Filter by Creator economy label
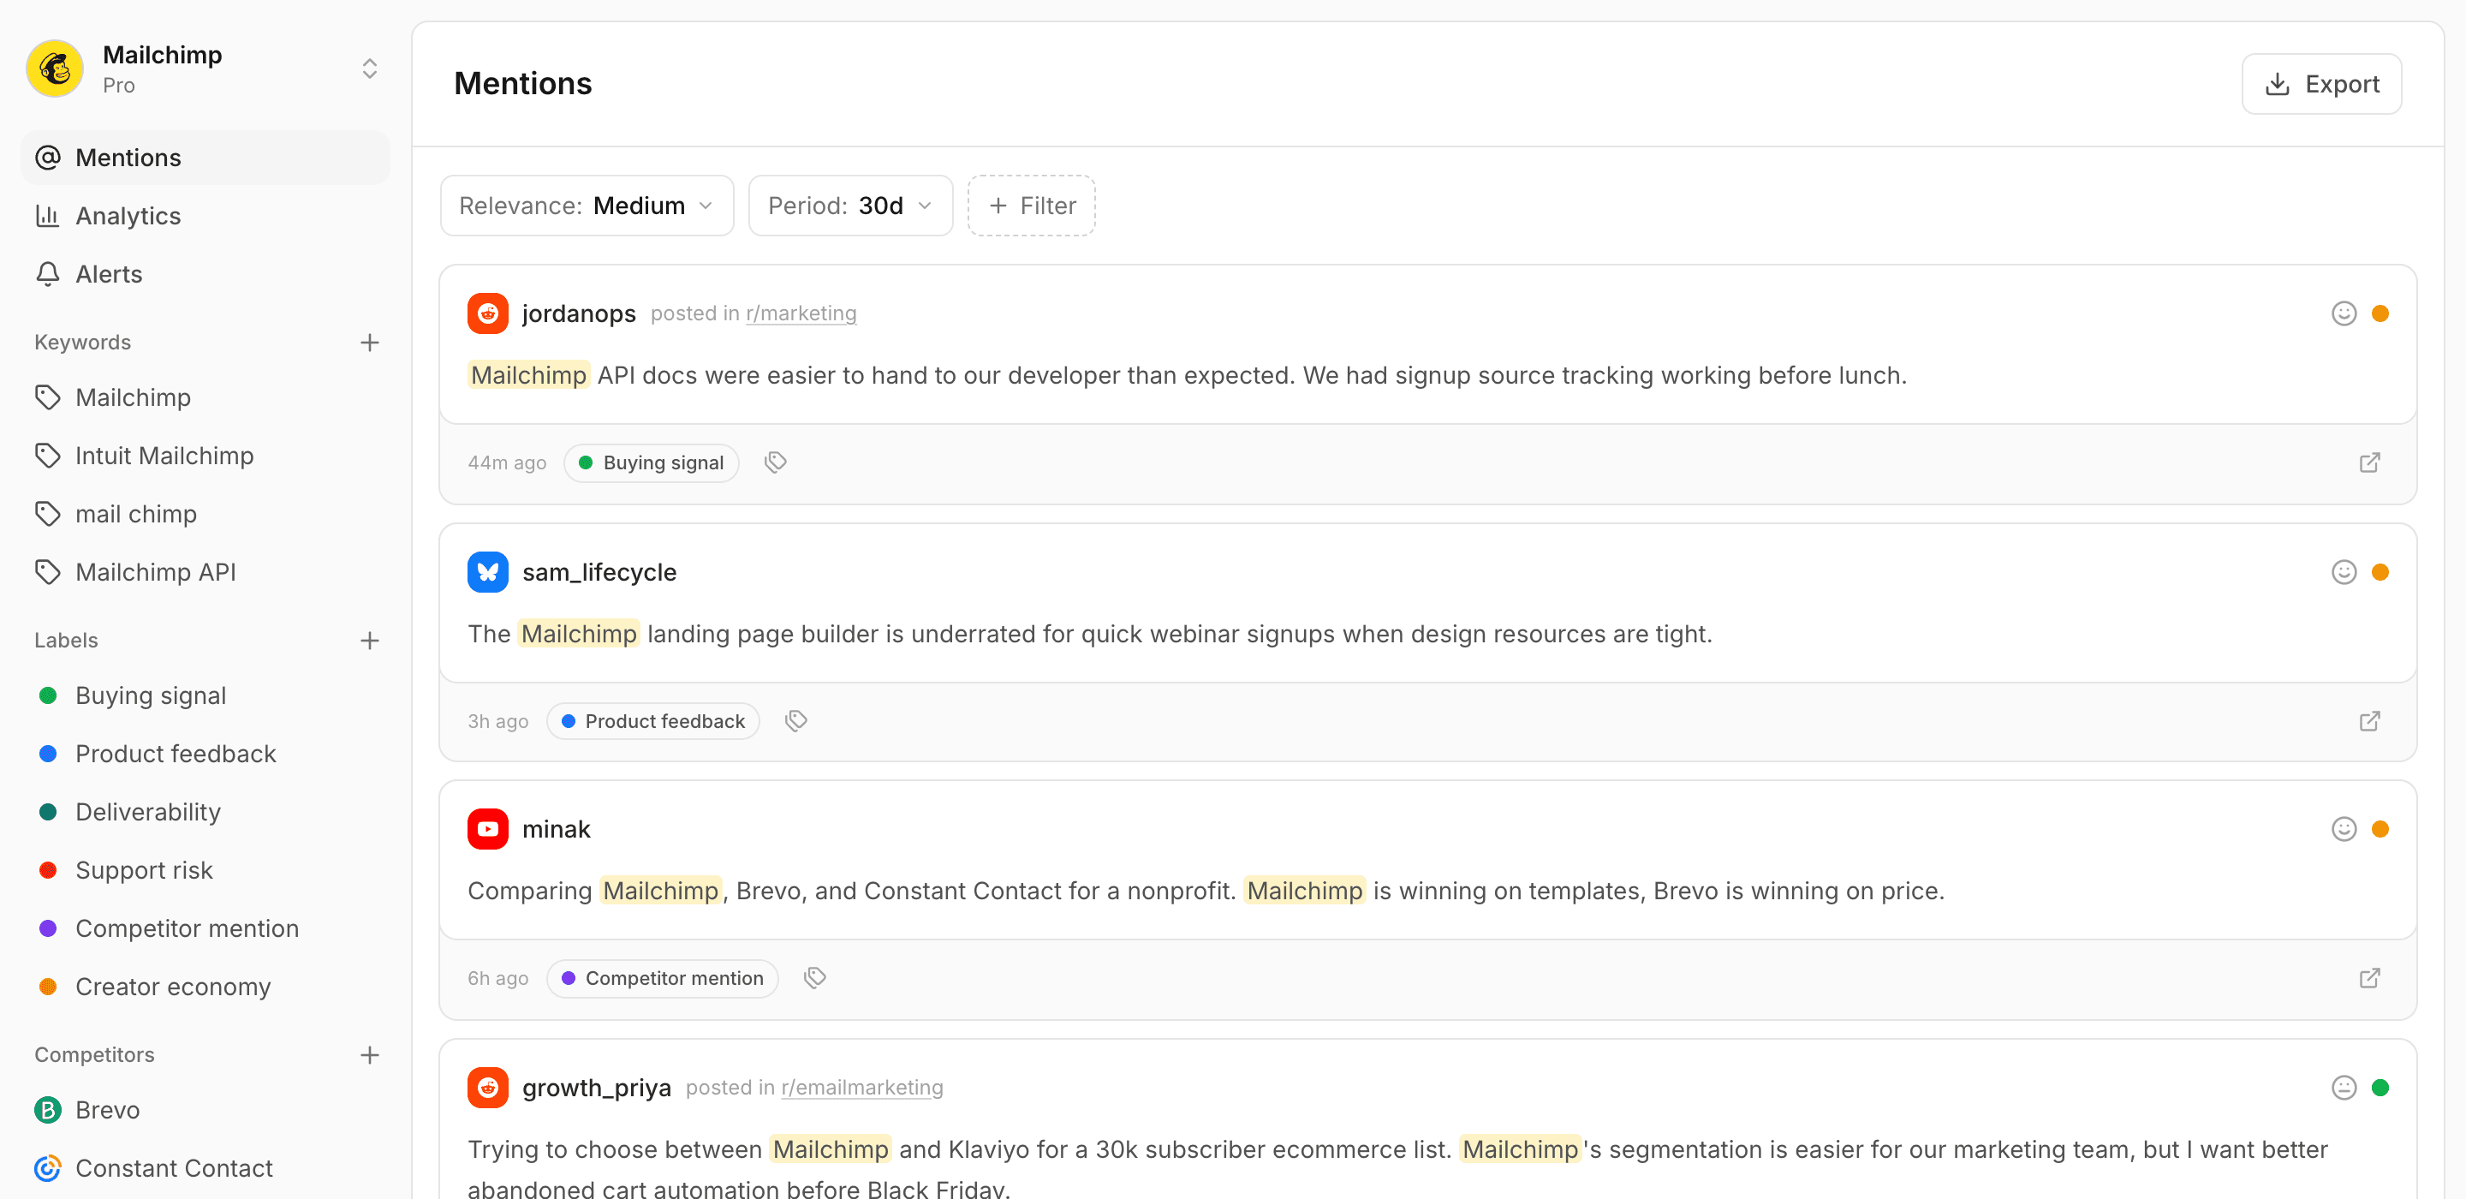 point(205,987)
